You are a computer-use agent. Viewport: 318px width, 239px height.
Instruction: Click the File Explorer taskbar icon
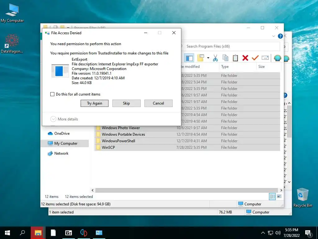click(38, 233)
